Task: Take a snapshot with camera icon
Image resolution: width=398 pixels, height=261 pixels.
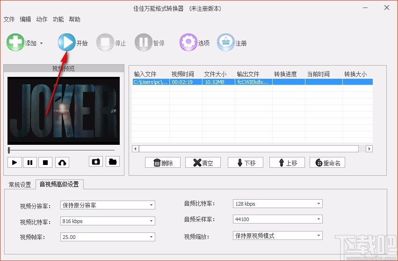Action: click(x=96, y=162)
